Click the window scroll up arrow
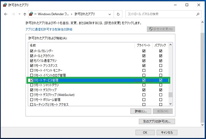 tap(203, 22)
